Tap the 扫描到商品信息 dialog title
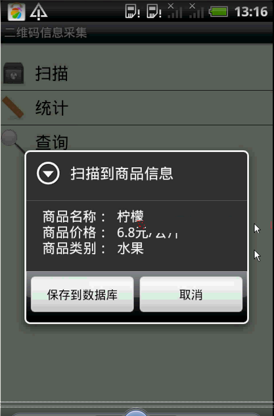The height and width of the screenshot is (416, 274). 122,174
